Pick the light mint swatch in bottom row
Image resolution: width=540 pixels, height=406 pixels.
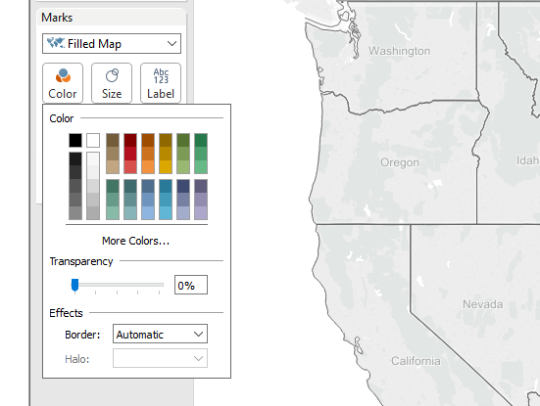coord(113,213)
